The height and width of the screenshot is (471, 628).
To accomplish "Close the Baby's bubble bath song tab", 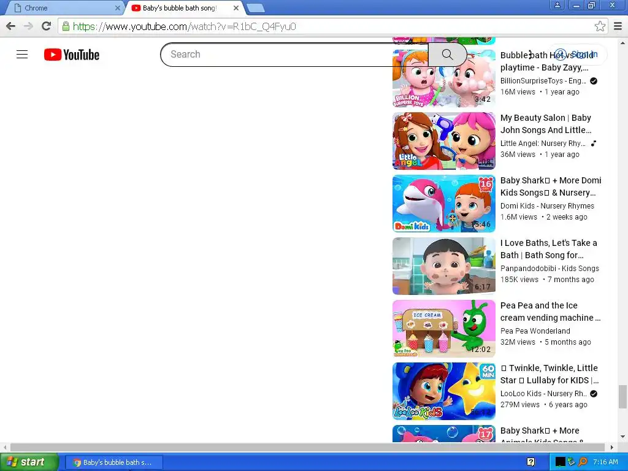I will (236, 8).
